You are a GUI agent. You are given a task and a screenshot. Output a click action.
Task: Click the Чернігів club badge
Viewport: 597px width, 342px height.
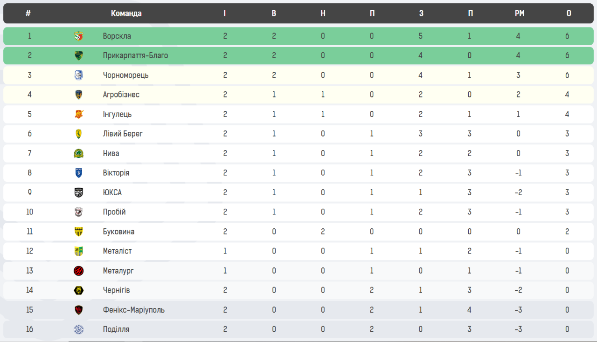79,290
